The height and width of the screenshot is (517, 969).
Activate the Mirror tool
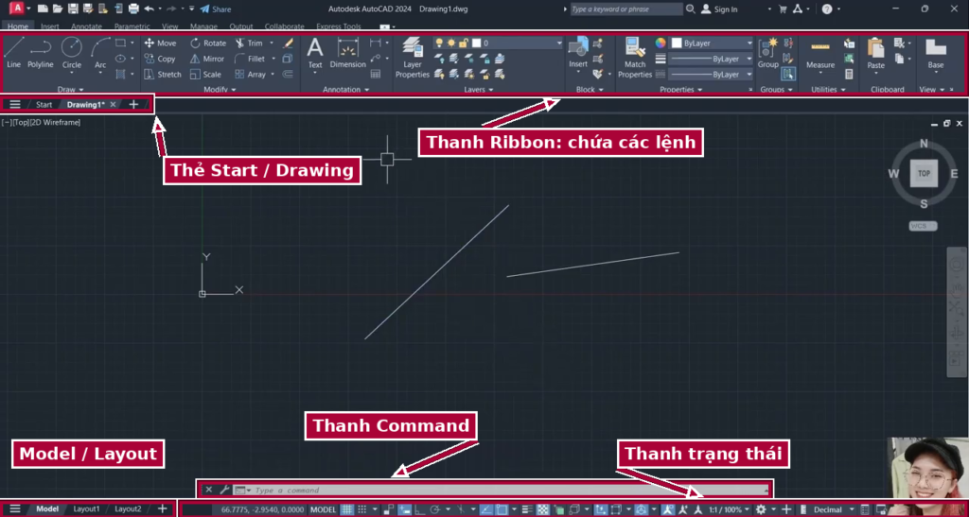pos(207,59)
